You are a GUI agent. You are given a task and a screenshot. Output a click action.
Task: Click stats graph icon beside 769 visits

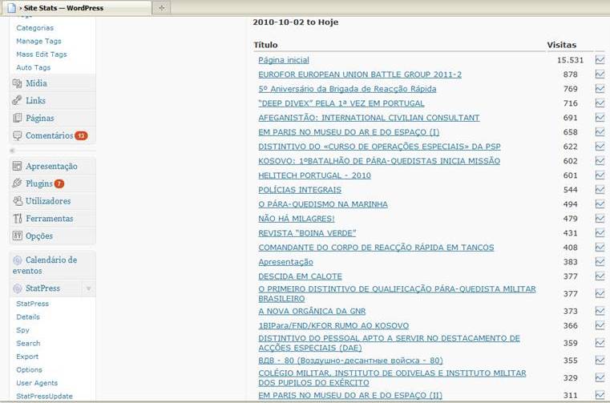[x=600, y=89]
